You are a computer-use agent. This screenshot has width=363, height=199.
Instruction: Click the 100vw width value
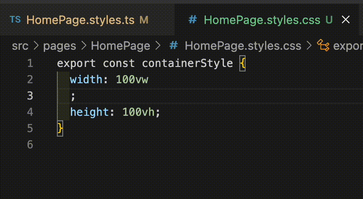pyautogui.click(x=132, y=80)
